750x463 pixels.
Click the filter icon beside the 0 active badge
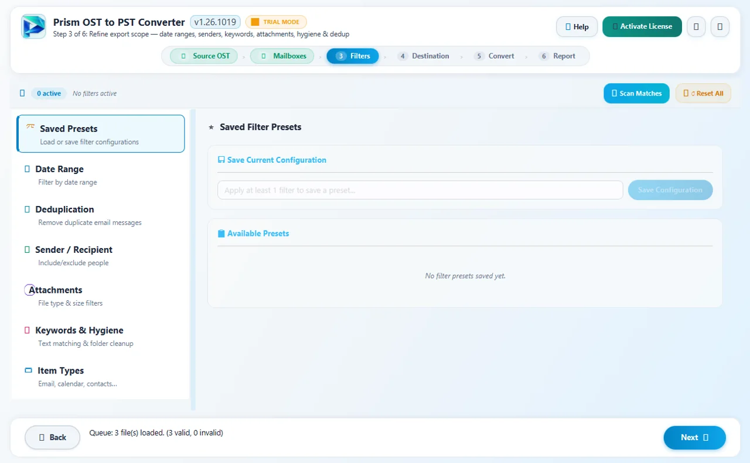[22, 93]
